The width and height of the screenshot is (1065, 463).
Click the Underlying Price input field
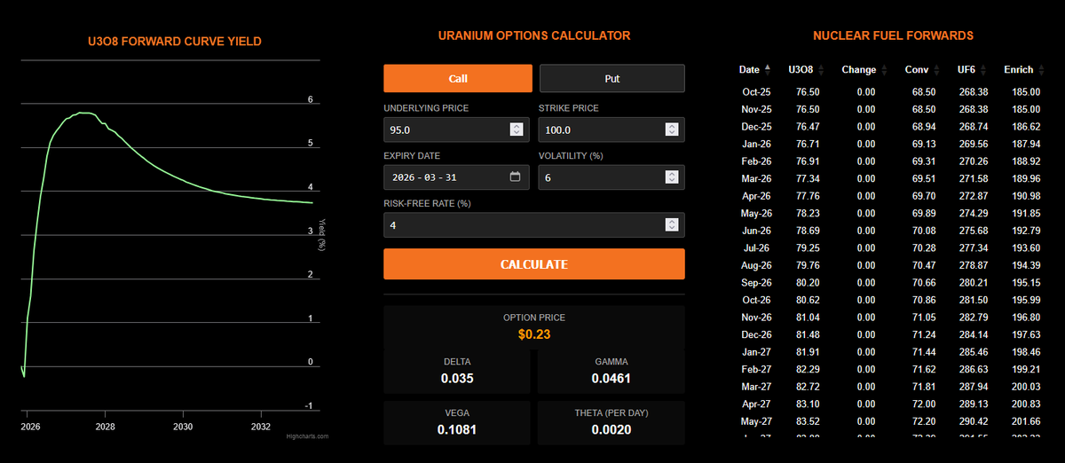point(456,129)
